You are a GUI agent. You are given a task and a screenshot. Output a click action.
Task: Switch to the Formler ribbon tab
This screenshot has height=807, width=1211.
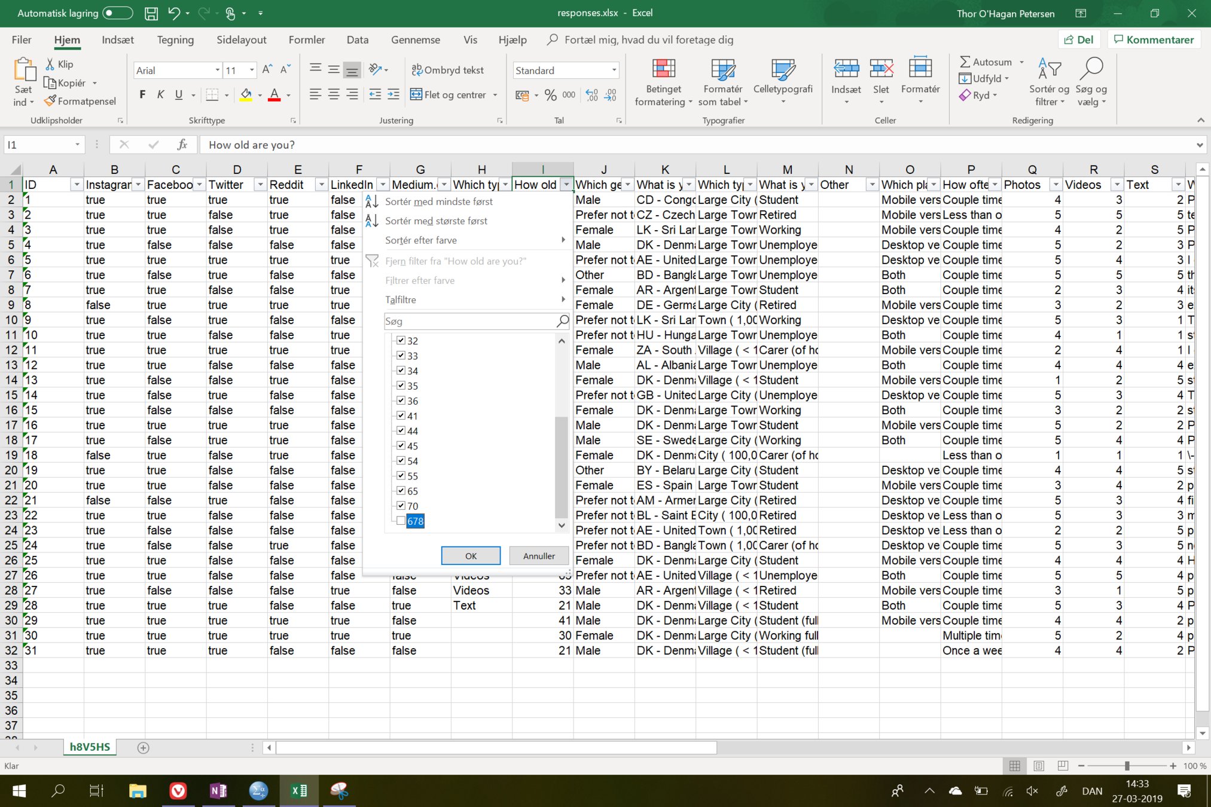[306, 39]
